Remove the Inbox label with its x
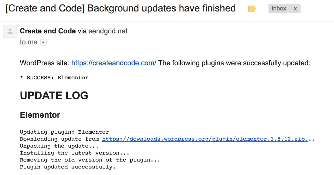Screen dimensions: 334x175 pyautogui.click(x=295, y=9)
